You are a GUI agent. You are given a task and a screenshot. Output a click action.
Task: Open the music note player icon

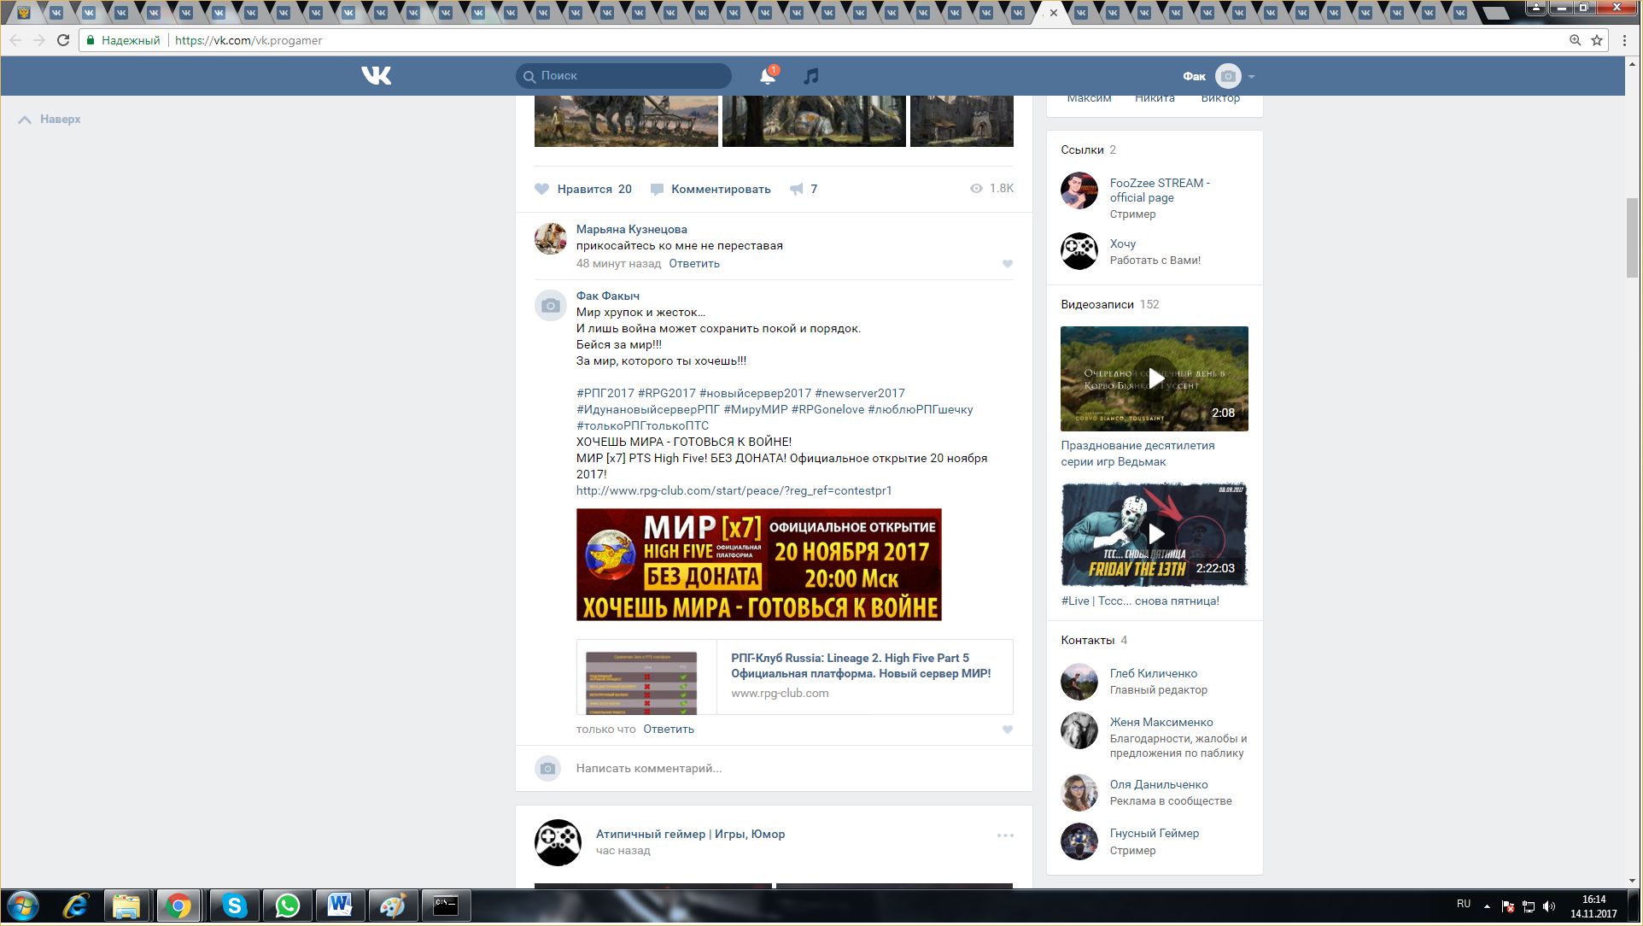pos(810,76)
